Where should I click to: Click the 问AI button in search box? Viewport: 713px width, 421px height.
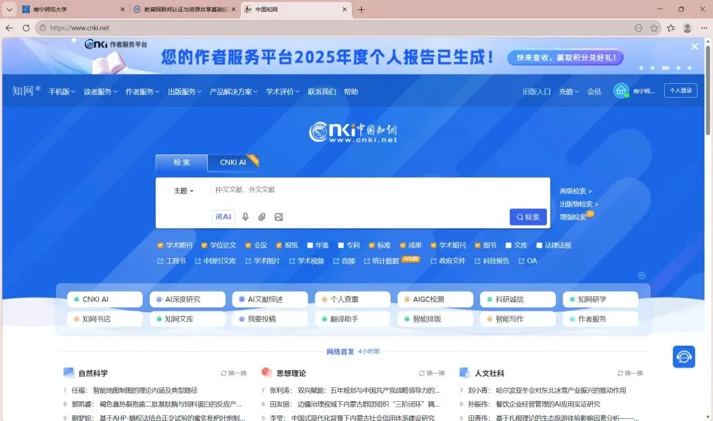pos(223,217)
